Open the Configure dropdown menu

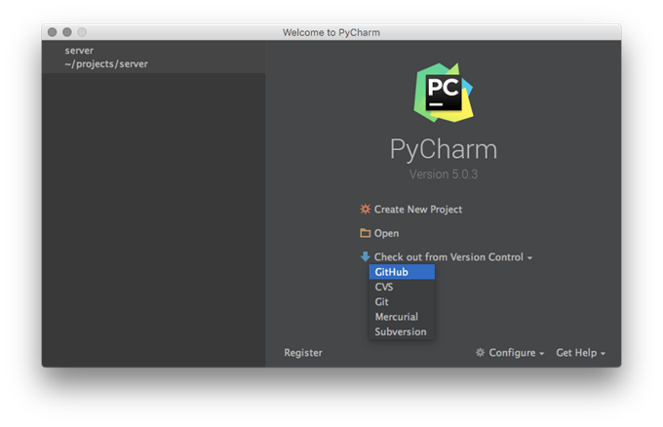[x=517, y=353]
